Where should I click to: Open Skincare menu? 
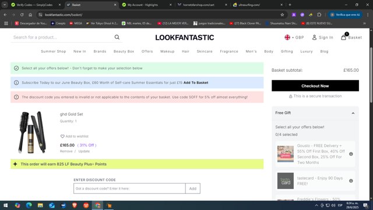click(205, 51)
